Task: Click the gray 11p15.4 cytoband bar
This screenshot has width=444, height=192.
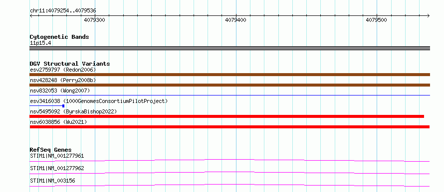Action: coord(229,48)
